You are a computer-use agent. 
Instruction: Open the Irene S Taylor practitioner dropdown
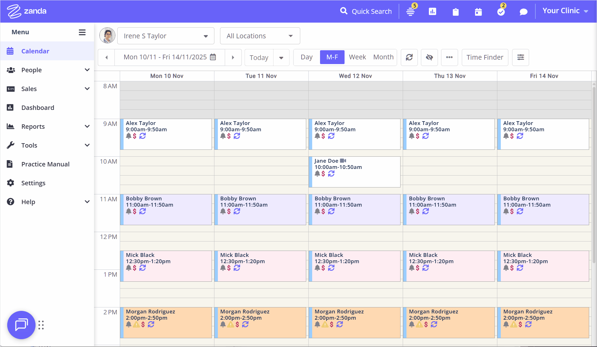pos(166,36)
